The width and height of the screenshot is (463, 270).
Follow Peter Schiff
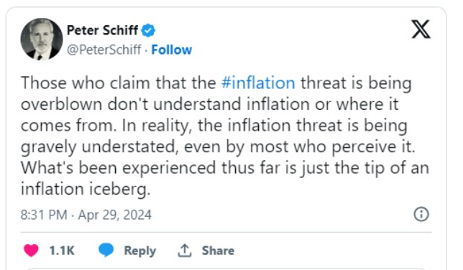[x=172, y=50]
